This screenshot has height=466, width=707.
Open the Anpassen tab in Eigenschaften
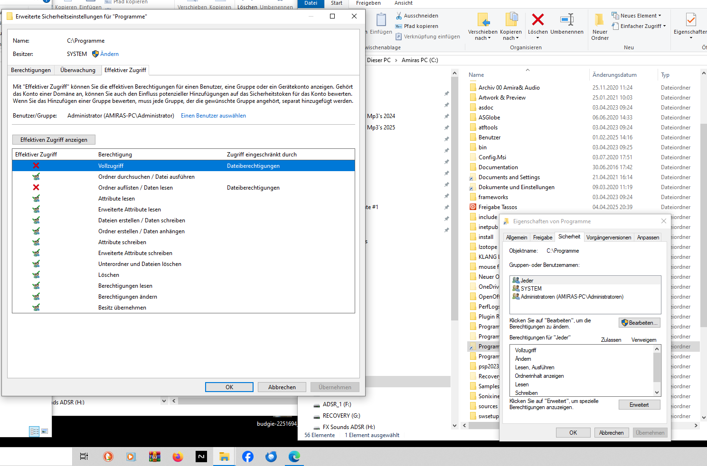click(x=648, y=238)
